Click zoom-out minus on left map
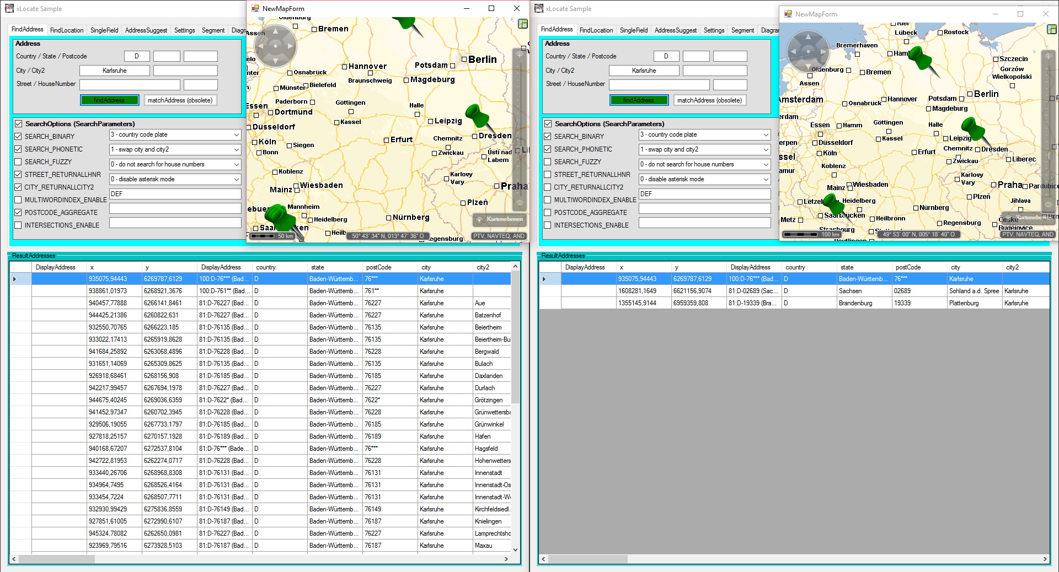1059x572 pixels. (x=519, y=203)
